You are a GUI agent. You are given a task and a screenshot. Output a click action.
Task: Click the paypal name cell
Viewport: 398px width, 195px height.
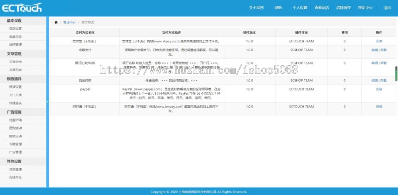coord(85,94)
